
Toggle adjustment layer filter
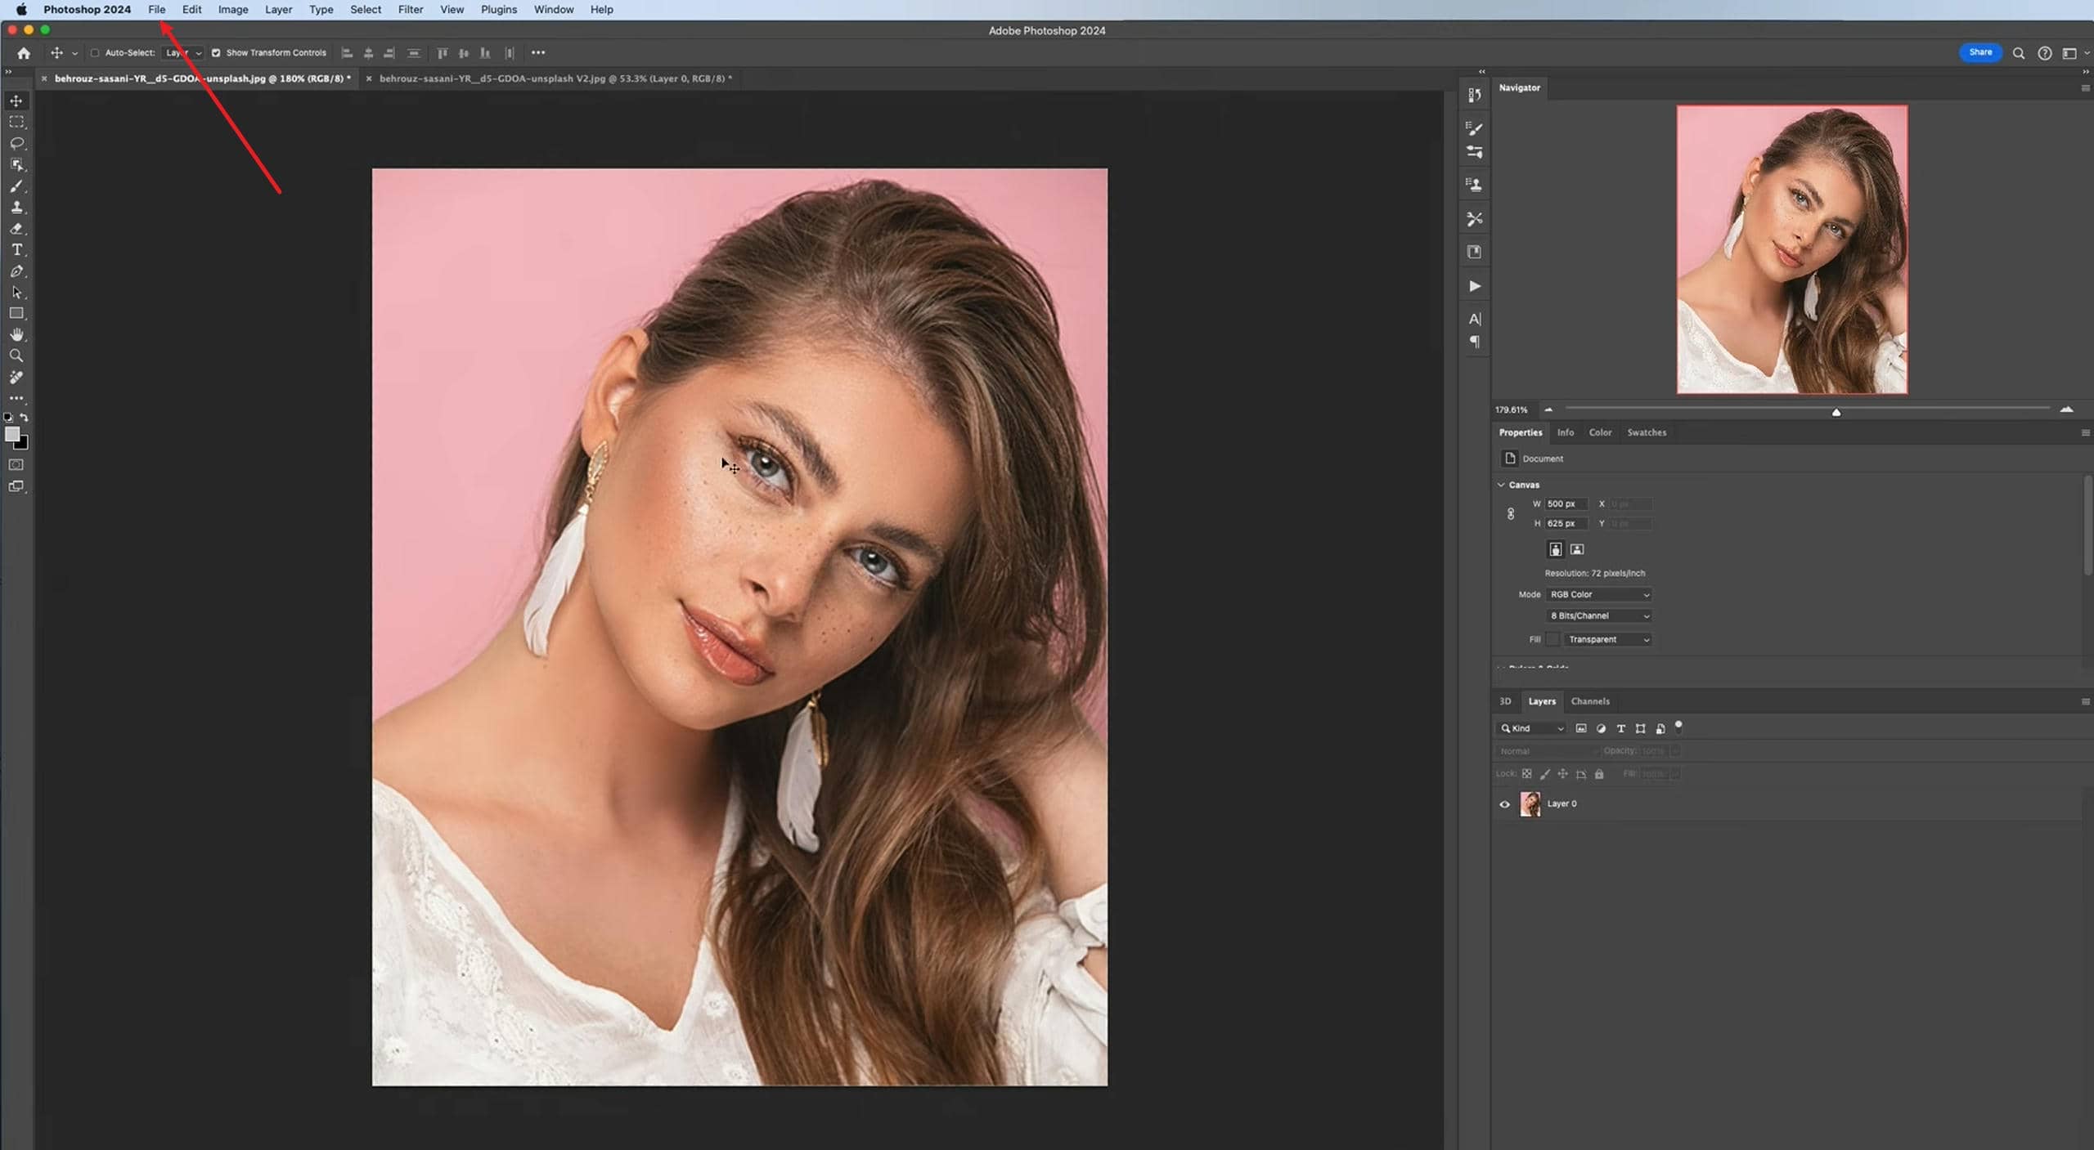[1601, 728]
